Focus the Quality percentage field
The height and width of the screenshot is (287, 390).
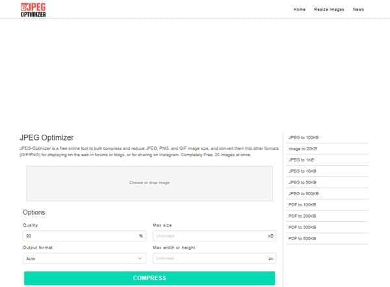point(84,236)
